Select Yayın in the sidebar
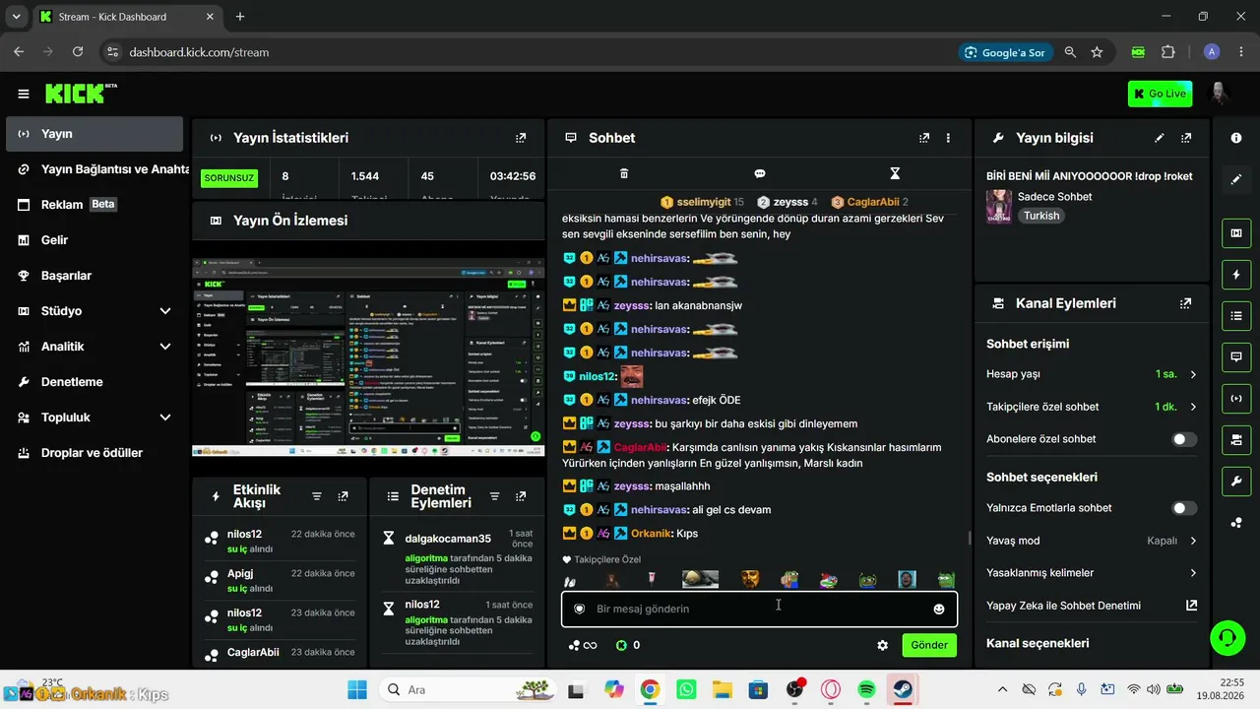The image size is (1260, 709). click(94, 134)
